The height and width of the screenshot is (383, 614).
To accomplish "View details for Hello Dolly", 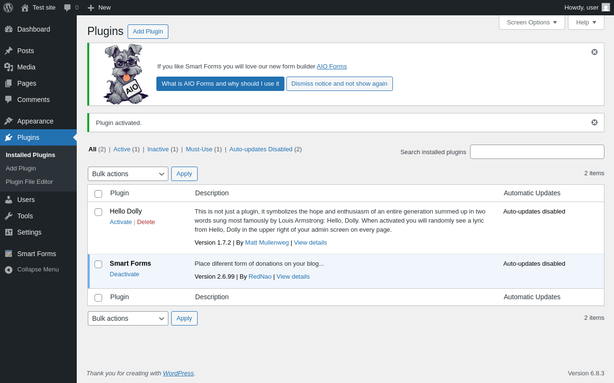I will coord(310,243).
